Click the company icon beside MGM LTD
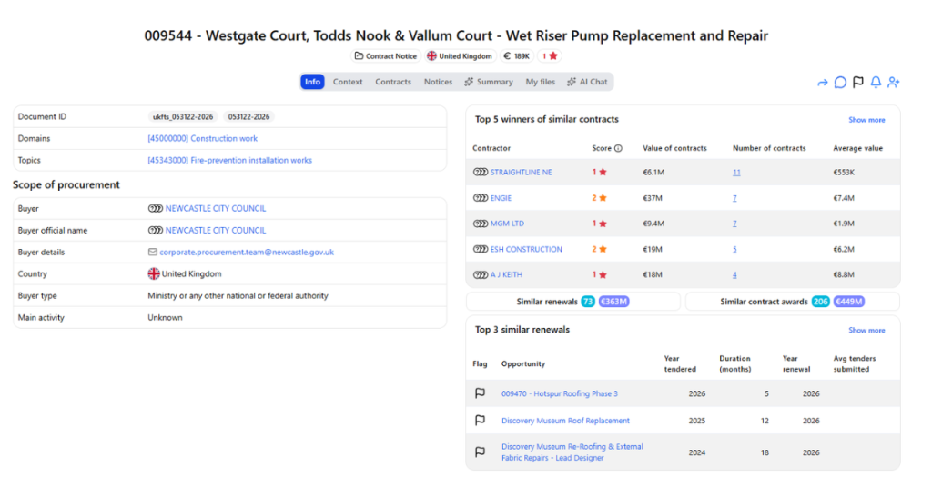Viewport: 932px width, 487px height. pos(481,224)
